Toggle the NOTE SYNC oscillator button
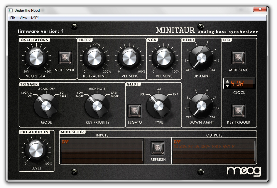Screen dimensions: 277x188 (x=65, y=58)
